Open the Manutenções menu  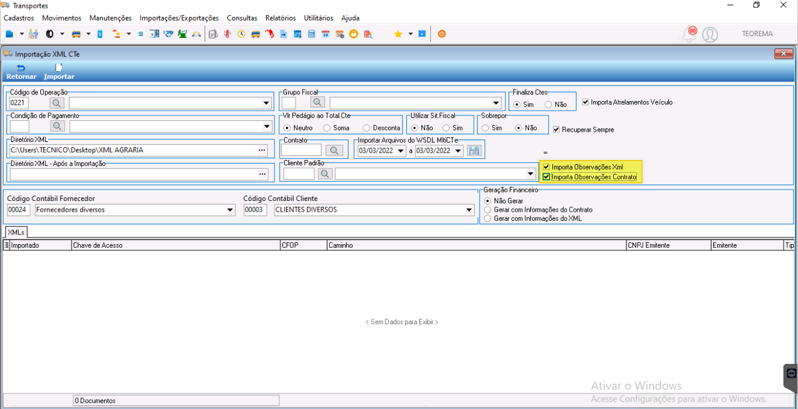pyautogui.click(x=110, y=18)
